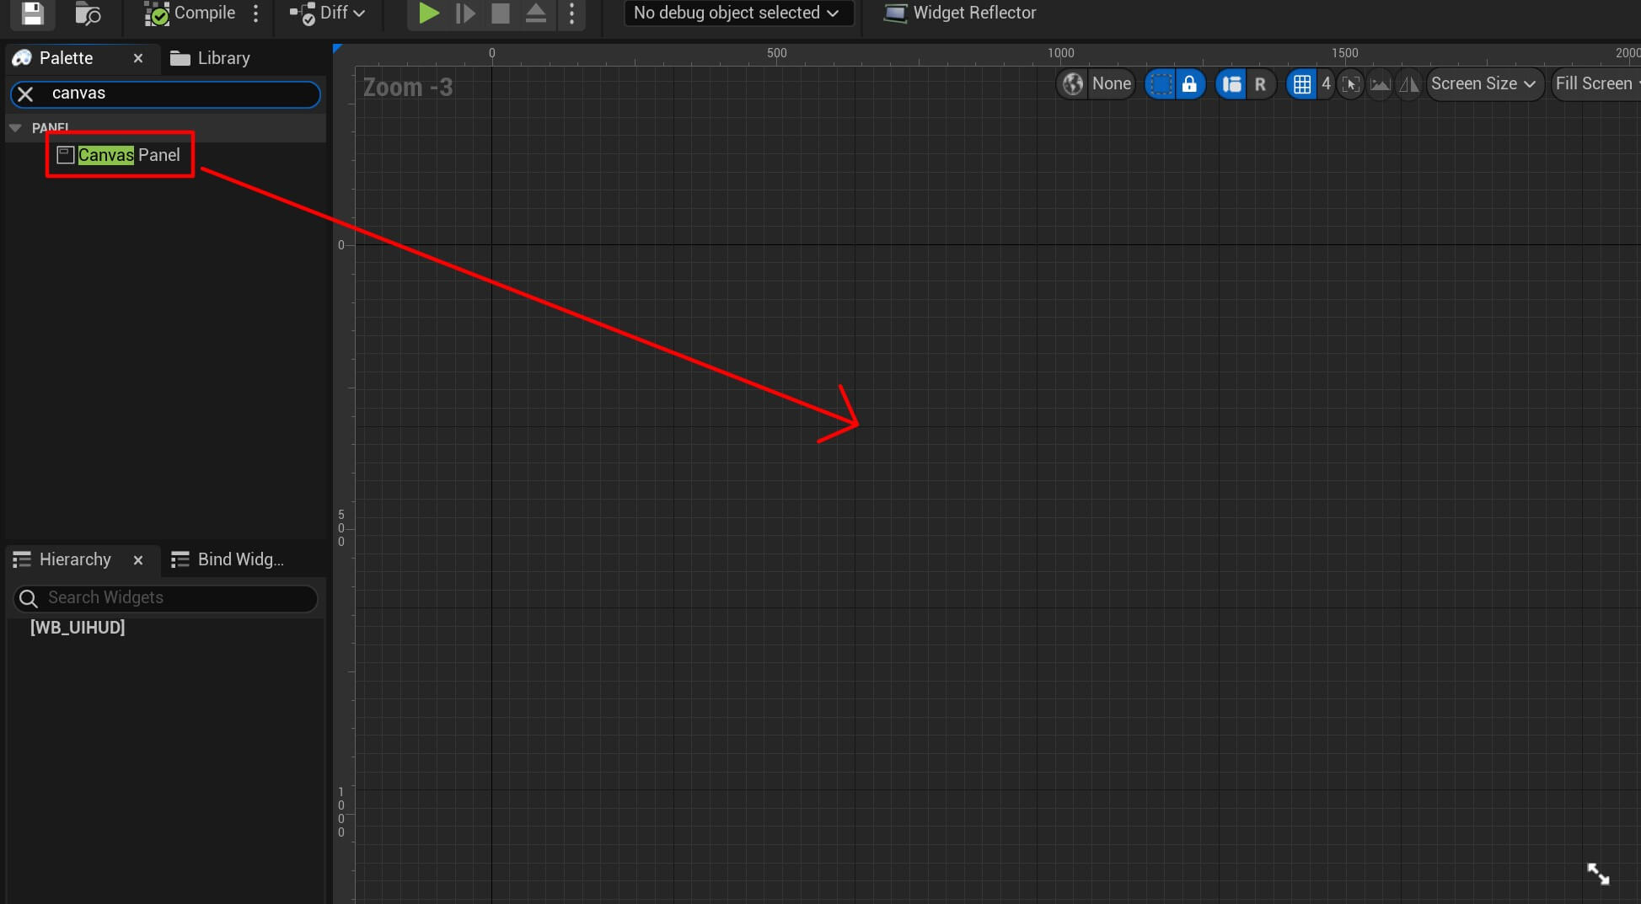Click the resize handle arrows at canvas corner
This screenshot has width=1641, height=904.
tap(1598, 874)
